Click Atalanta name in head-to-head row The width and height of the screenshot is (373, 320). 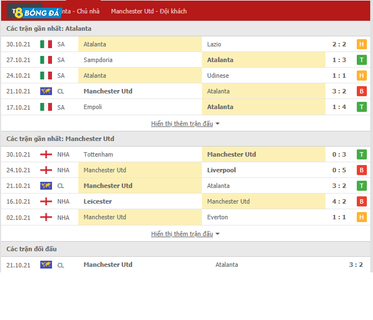pyautogui.click(x=226, y=265)
